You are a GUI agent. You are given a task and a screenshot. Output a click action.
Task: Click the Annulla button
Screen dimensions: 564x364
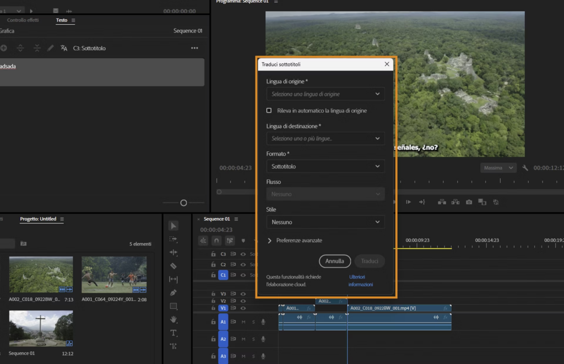coord(335,261)
